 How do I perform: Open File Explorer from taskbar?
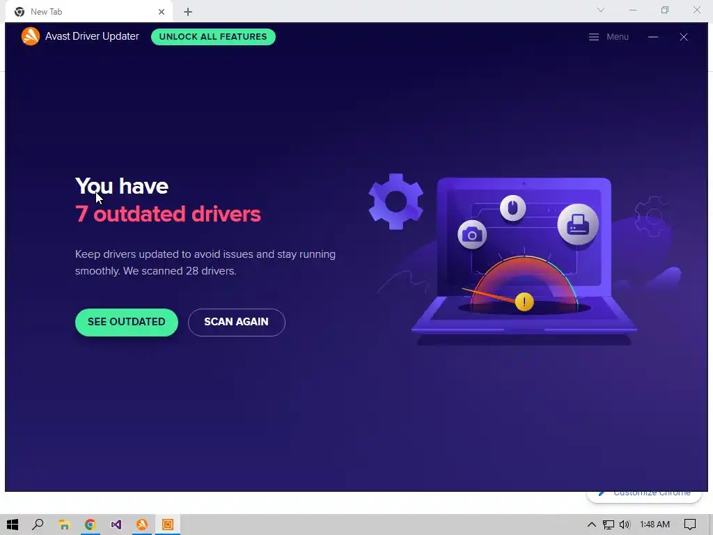click(x=64, y=525)
